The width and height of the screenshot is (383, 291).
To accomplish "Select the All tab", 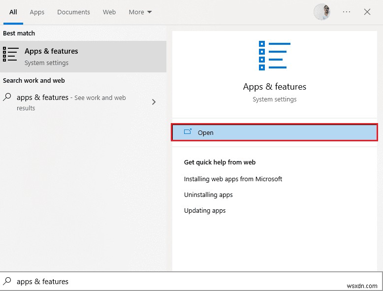I will tap(13, 12).
